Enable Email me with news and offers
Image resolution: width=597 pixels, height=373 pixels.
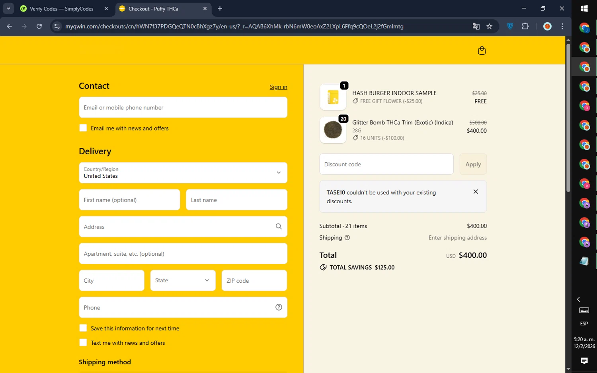pyautogui.click(x=83, y=128)
